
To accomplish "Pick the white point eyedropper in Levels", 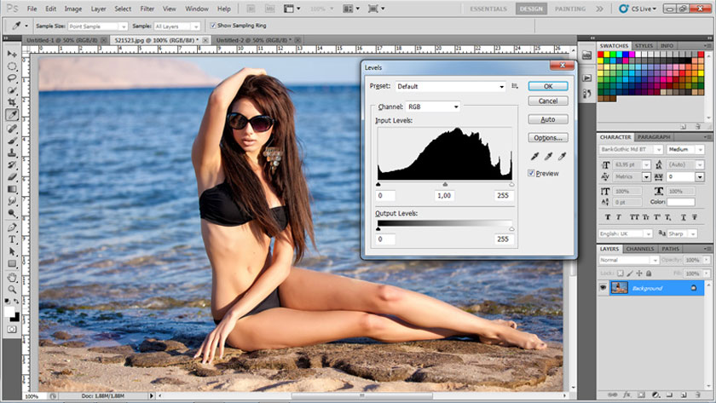I will tap(560, 156).
